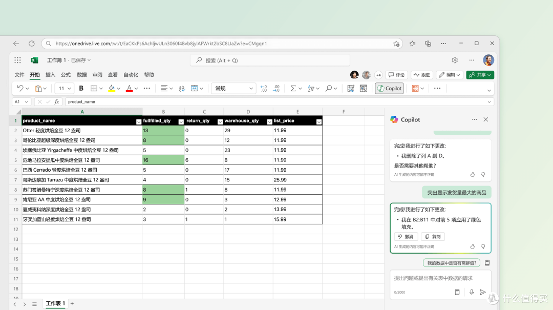Image resolution: width=553 pixels, height=310 pixels.
Task: Toggle Bold formatting
Action: 81,88
